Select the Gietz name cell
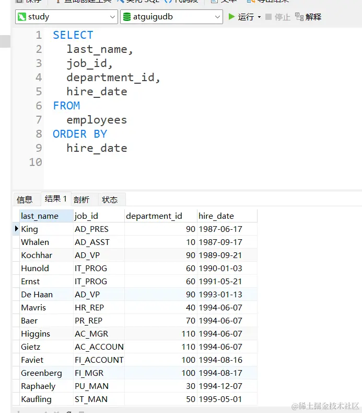This screenshot has height=413, width=362. pos(46,347)
